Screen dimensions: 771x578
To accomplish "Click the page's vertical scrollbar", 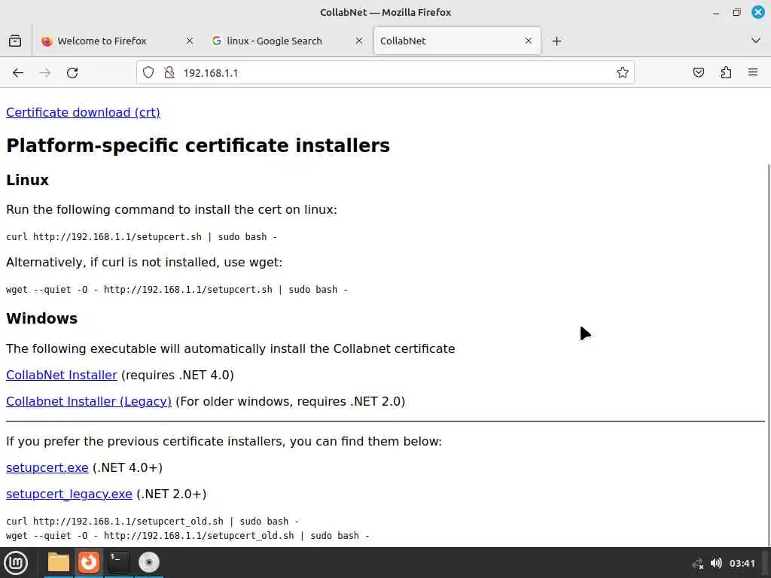I will [769, 354].
